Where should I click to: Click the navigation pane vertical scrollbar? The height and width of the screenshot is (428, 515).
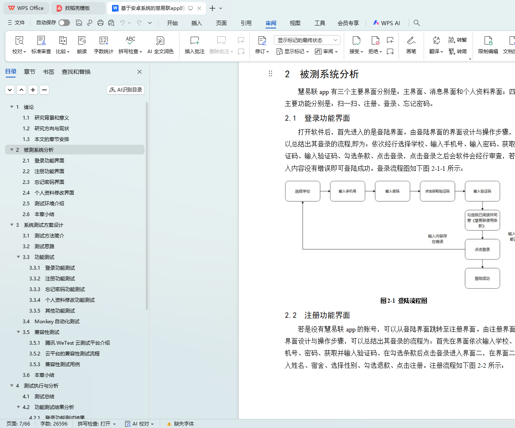147,206
